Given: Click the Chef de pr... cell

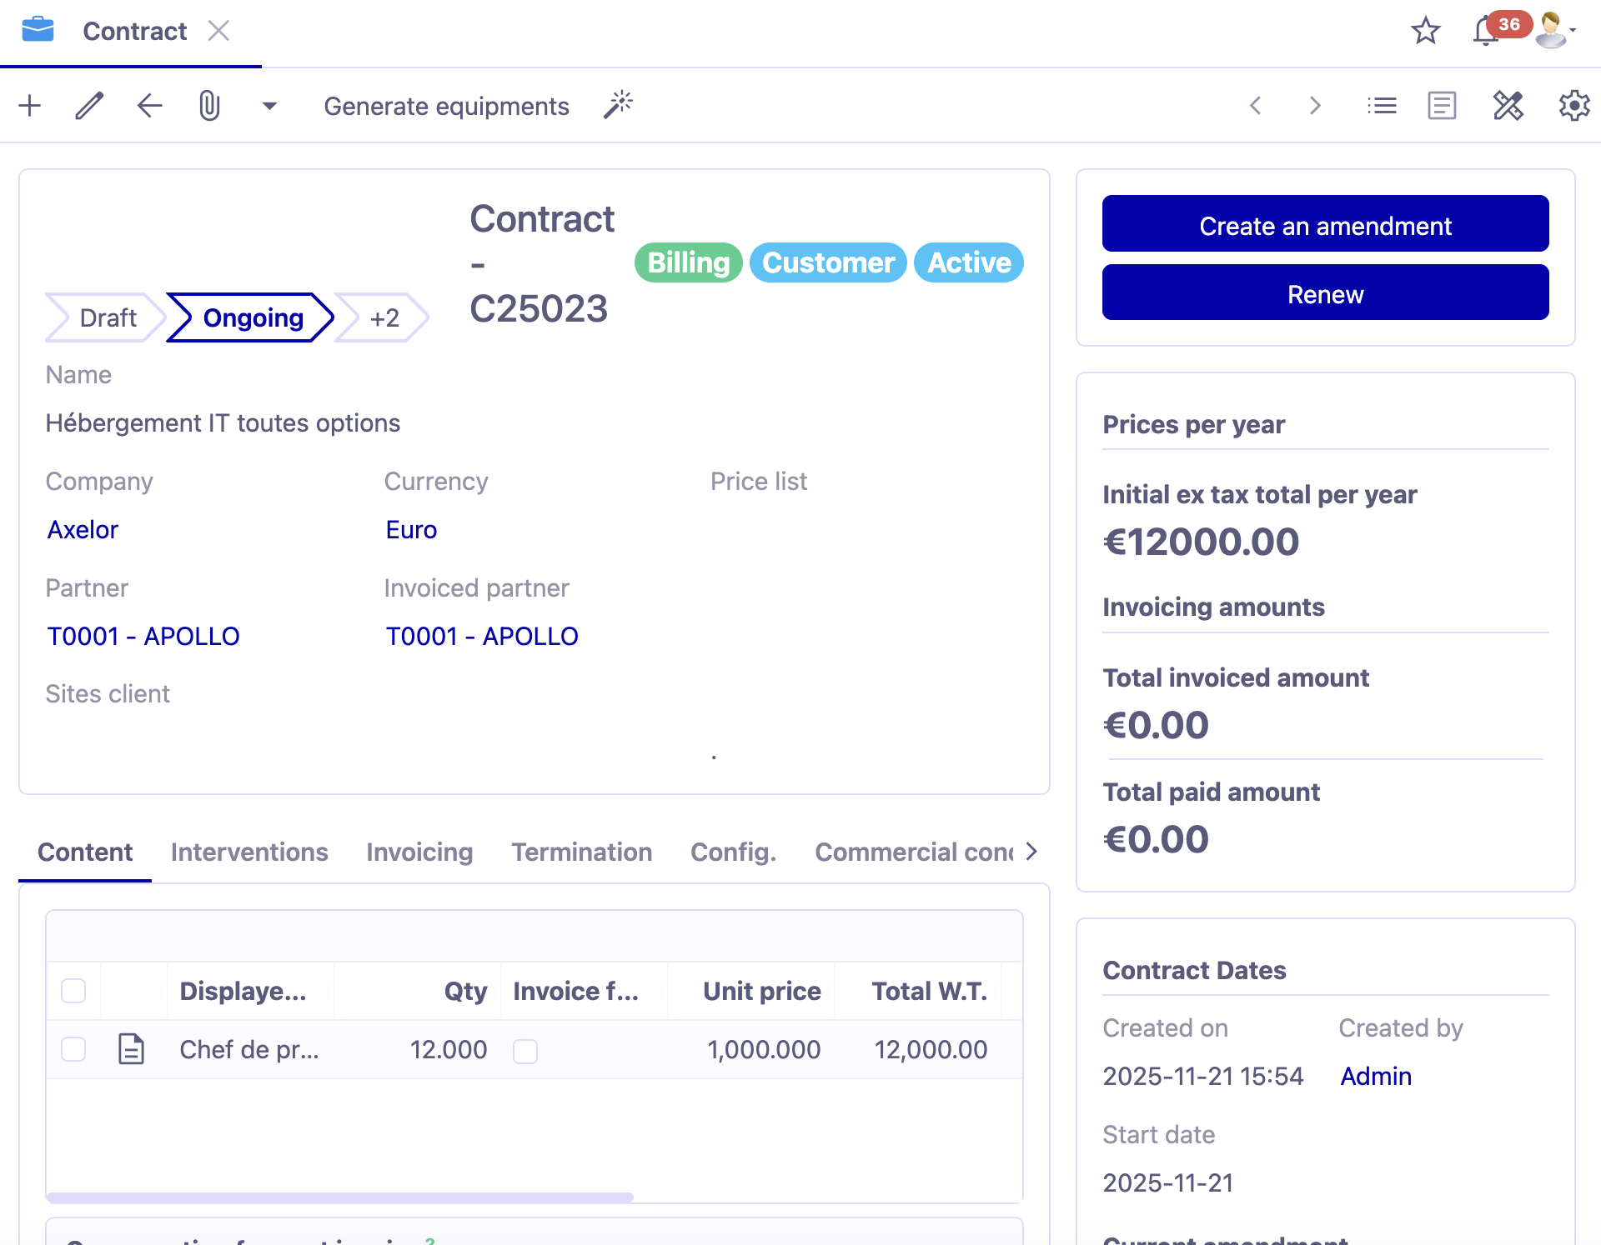Looking at the screenshot, I should click(251, 1049).
